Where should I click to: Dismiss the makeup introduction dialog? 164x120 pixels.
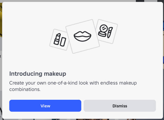[120, 106]
